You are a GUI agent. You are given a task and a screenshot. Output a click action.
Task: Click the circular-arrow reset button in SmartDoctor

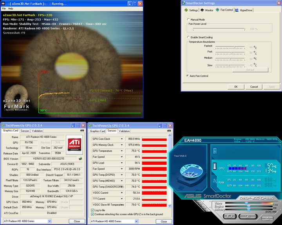(230, 216)
